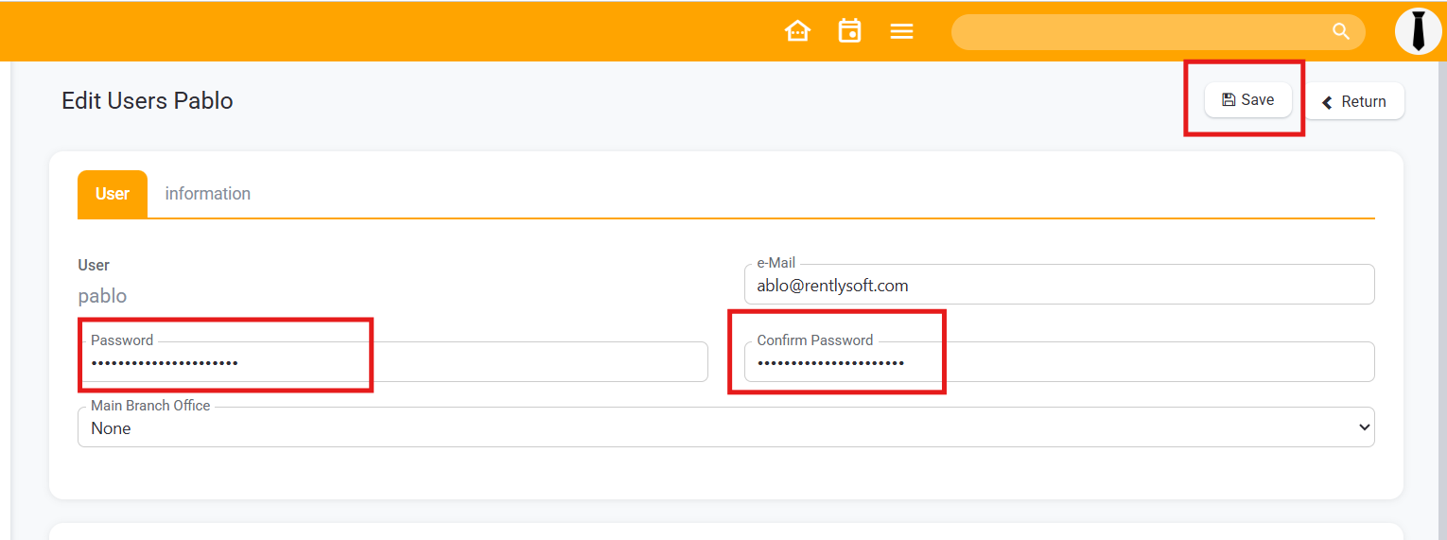Viewport: 1447px width, 540px height.
Task: Focus the Password input field
Action: (392, 363)
